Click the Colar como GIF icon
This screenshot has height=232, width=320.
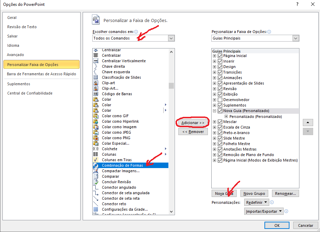[95, 116]
